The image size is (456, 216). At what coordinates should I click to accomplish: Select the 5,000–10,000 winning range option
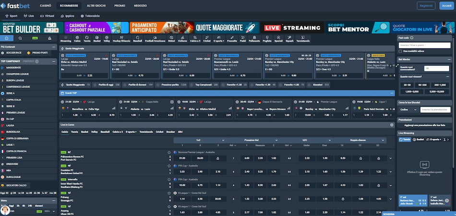[x=436, y=92]
